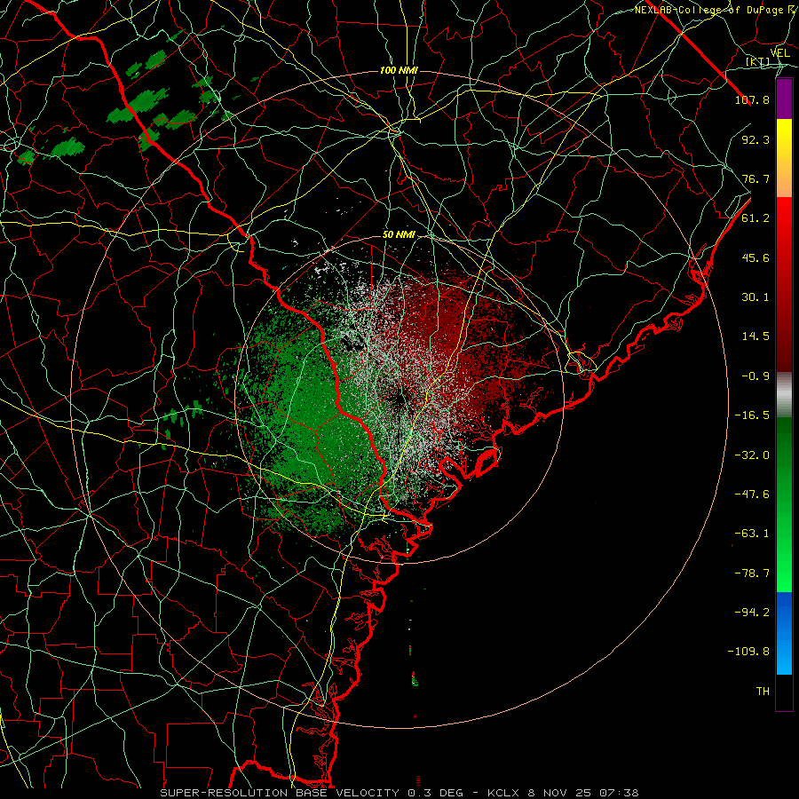Select the 61.2 velocity scale value
Image resolution: width=799 pixels, height=799 pixels.
(x=755, y=218)
